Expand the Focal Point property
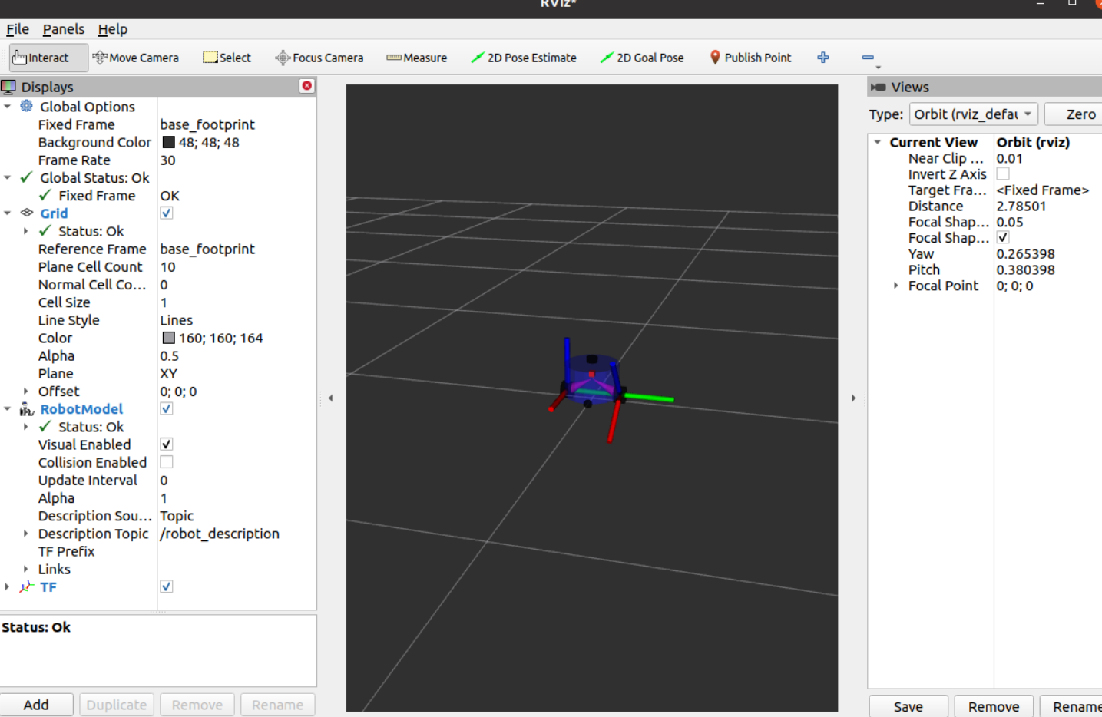 click(895, 285)
